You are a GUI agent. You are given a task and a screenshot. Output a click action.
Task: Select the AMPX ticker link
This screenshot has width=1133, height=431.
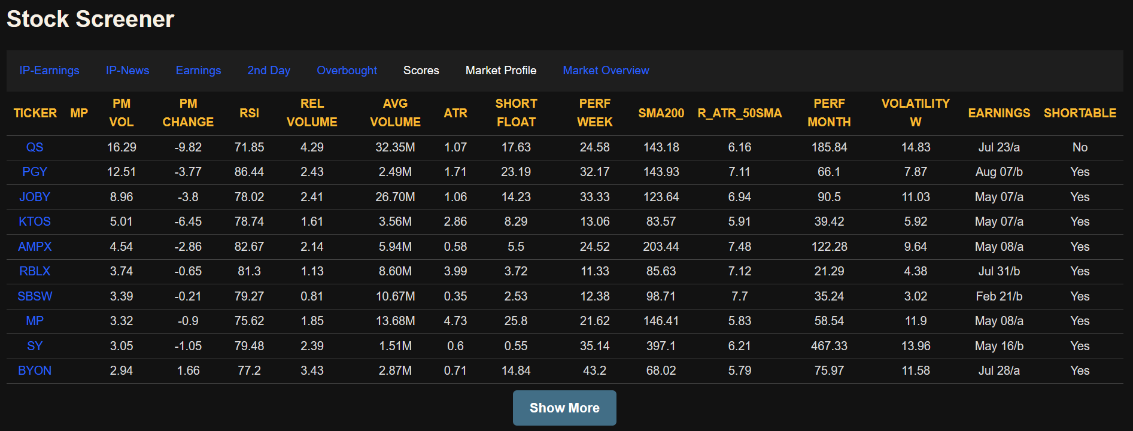click(x=35, y=247)
